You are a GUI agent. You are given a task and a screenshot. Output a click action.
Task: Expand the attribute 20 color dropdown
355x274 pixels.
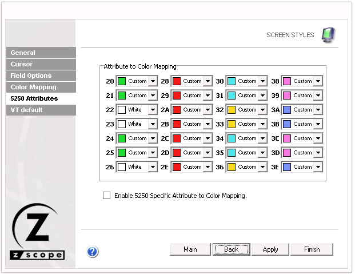[153, 81]
